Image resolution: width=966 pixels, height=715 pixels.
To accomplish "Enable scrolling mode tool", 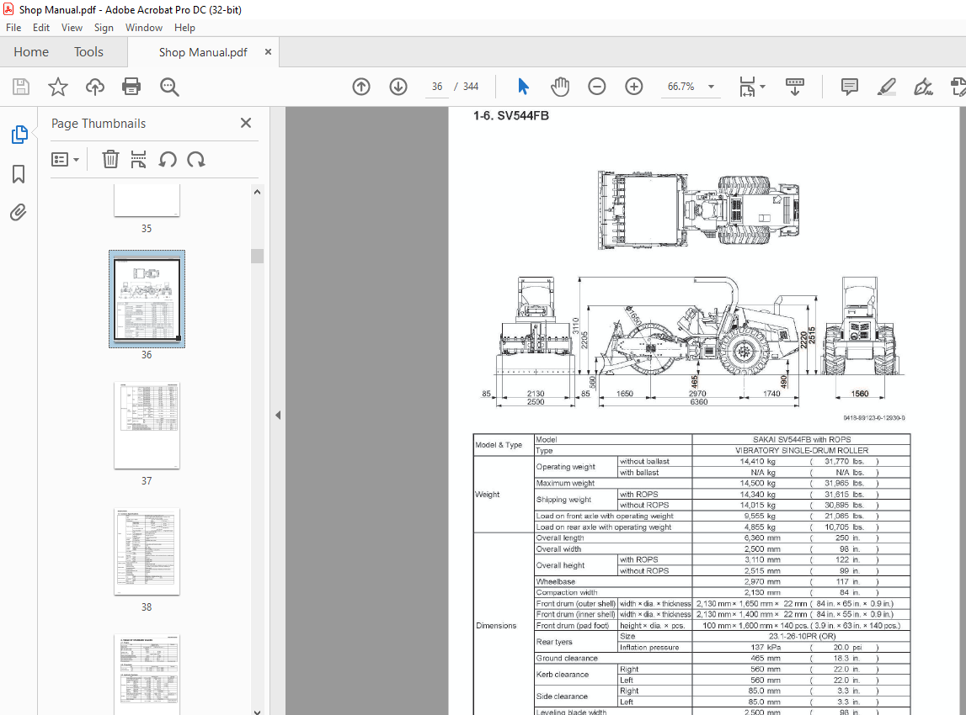I will pos(795,87).
